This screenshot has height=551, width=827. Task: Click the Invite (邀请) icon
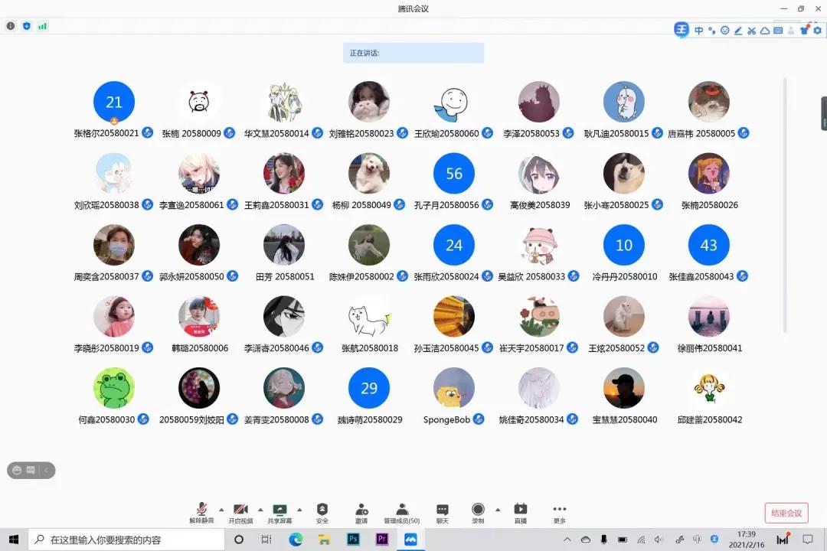point(361,510)
